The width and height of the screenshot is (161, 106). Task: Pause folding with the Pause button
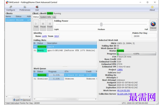pyautogui.click(x=43, y=25)
